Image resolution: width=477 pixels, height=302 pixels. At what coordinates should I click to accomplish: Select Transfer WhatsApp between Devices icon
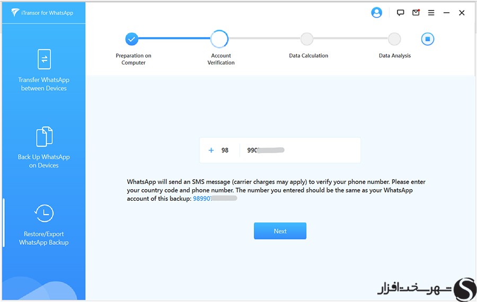44,59
